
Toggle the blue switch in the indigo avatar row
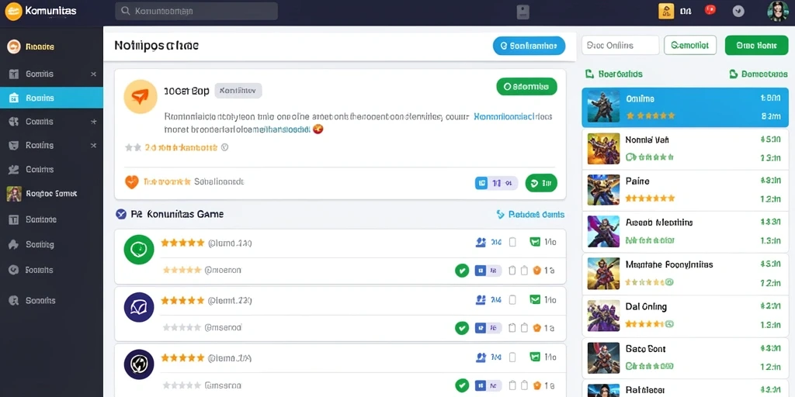pyautogui.click(x=488, y=328)
